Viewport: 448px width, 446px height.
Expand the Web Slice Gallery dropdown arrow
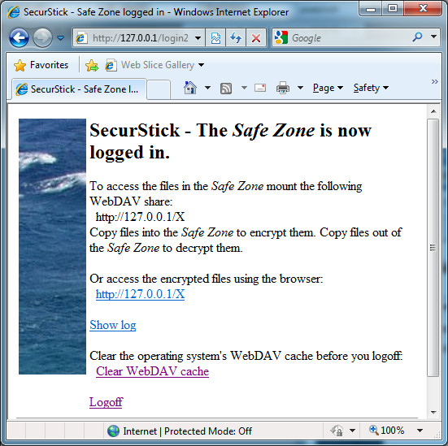click(x=201, y=65)
